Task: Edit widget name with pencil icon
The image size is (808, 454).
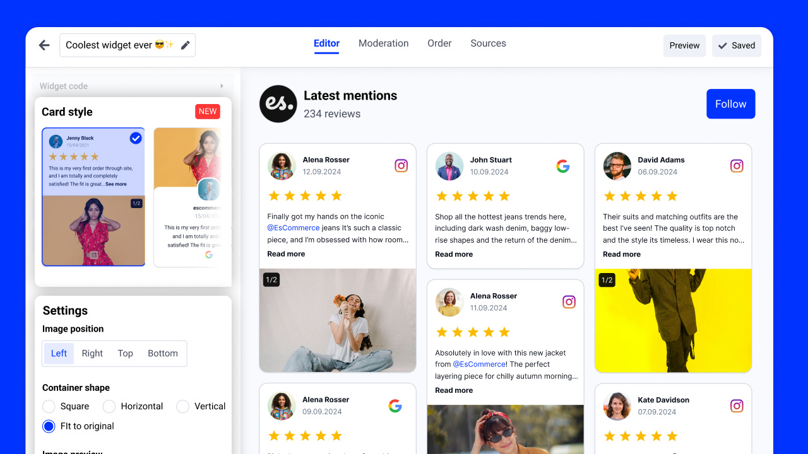Action: (185, 45)
